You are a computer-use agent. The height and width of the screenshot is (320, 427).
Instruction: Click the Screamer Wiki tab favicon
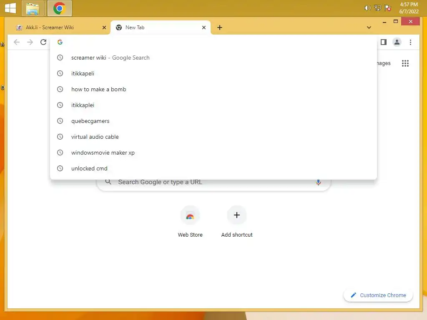[19, 27]
